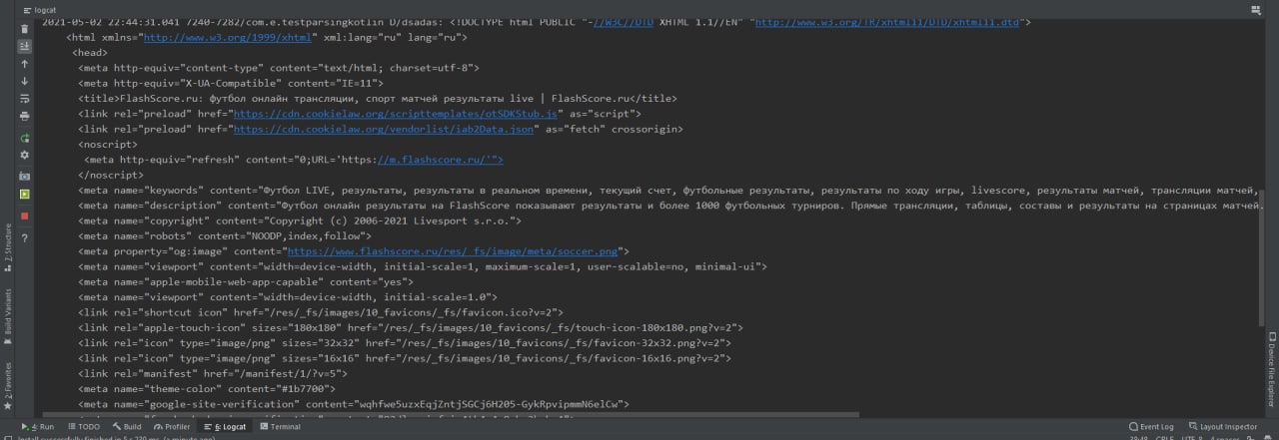1279x440 pixels.
Task: Click the logcat panel title at top
Action: pyautogui.click(x=38, y=9)
